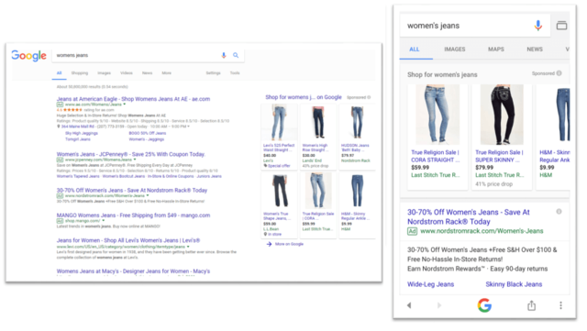
Task: Click BOGO 50% Off Jeans sitelink
Action: 147,133
